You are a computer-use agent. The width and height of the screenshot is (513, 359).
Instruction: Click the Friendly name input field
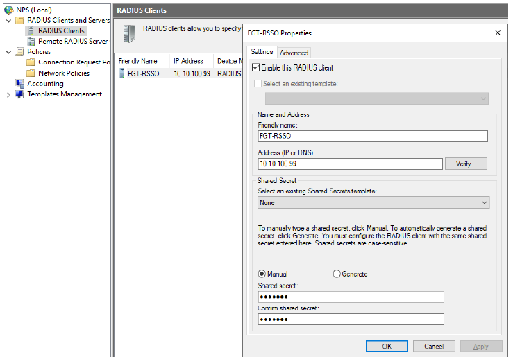[372, 137]
